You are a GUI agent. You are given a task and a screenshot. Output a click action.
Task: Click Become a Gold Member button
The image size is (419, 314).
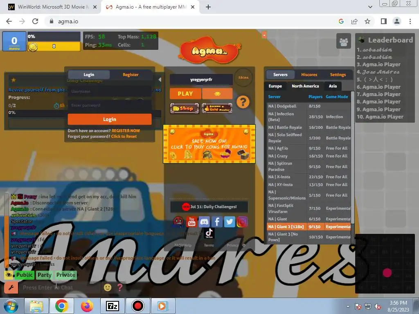217,108
